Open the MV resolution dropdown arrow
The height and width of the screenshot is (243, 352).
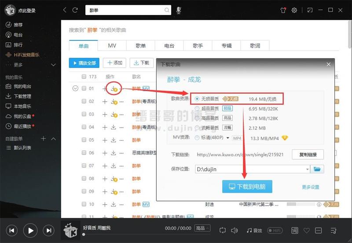227,138
